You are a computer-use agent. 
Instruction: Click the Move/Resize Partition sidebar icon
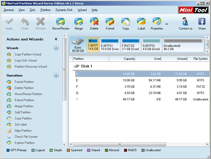click(9, 94)
